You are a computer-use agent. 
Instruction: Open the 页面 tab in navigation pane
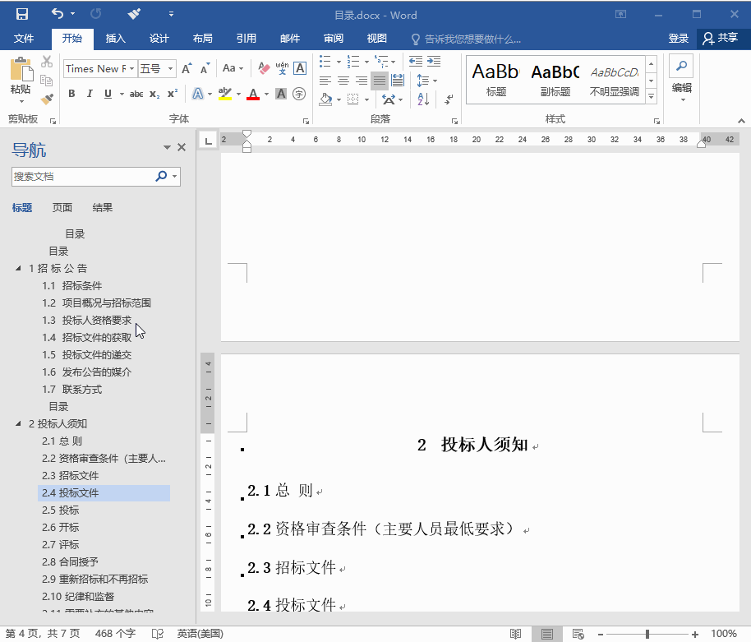[62, 207]
